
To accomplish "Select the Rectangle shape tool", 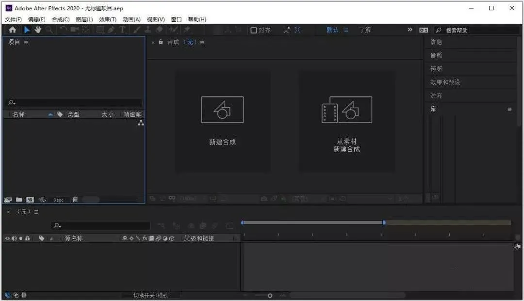I will [x=100, y=30].
